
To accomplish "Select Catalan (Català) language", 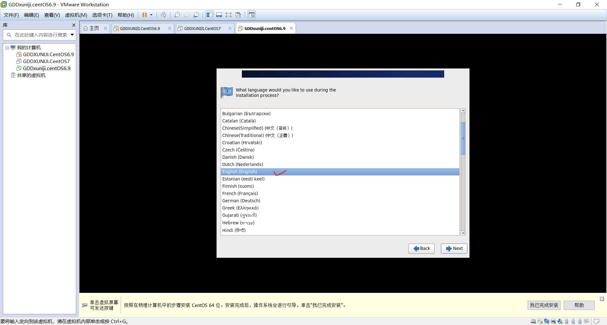I will (x=340, y=121).
